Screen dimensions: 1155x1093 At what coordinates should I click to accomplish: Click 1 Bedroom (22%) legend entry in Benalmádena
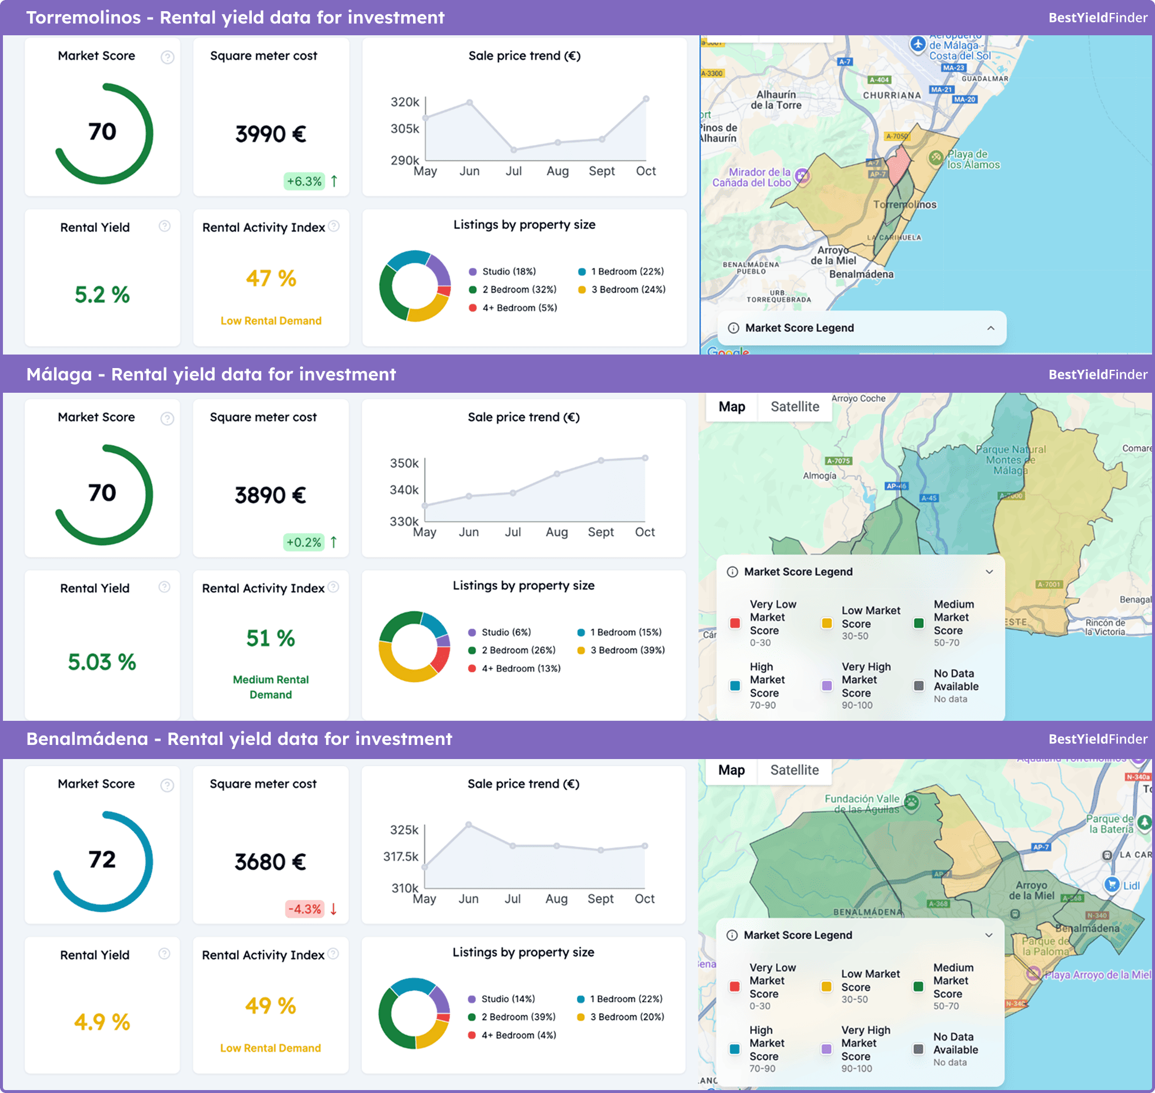pos(620,999)
